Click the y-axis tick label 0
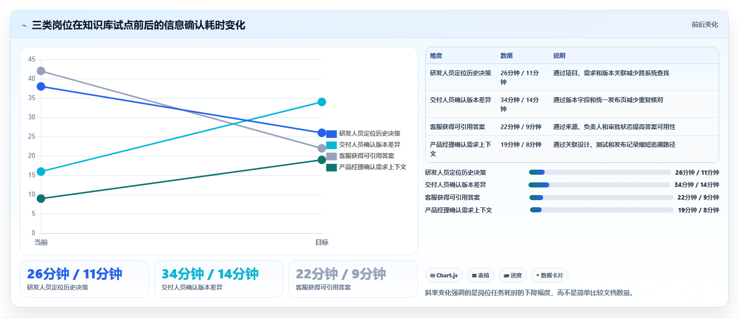This screenshot has width=739, height=318. pos(34,233)
